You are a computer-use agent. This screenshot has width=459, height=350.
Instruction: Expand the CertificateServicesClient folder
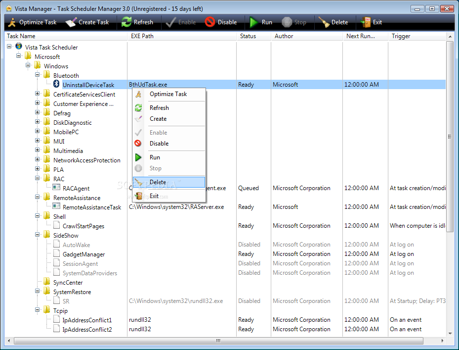[38, 93]
